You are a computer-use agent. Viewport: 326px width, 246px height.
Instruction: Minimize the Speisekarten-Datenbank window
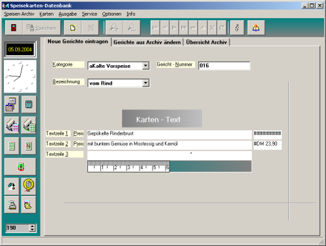click(x=305, y=6)
